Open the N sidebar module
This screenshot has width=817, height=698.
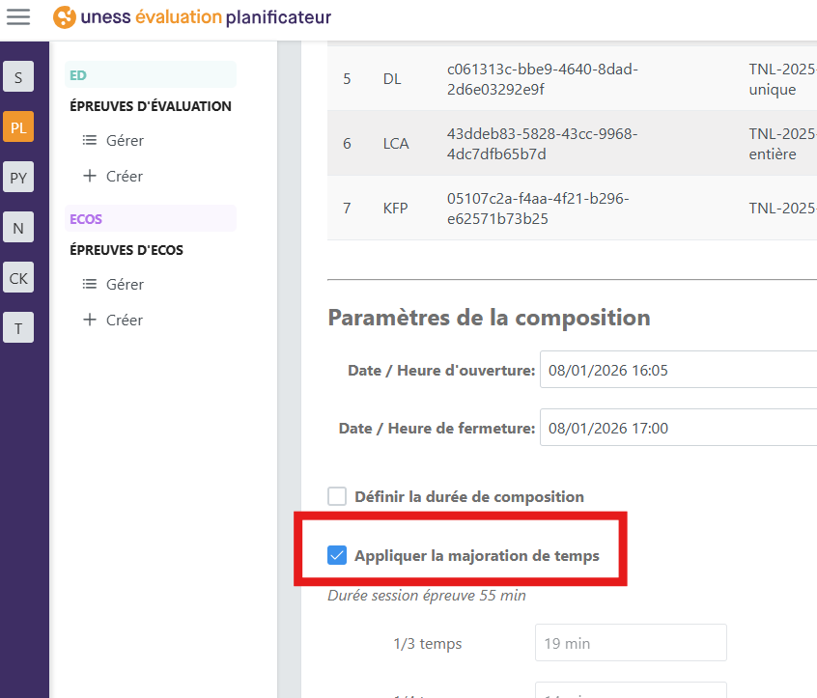18,228
